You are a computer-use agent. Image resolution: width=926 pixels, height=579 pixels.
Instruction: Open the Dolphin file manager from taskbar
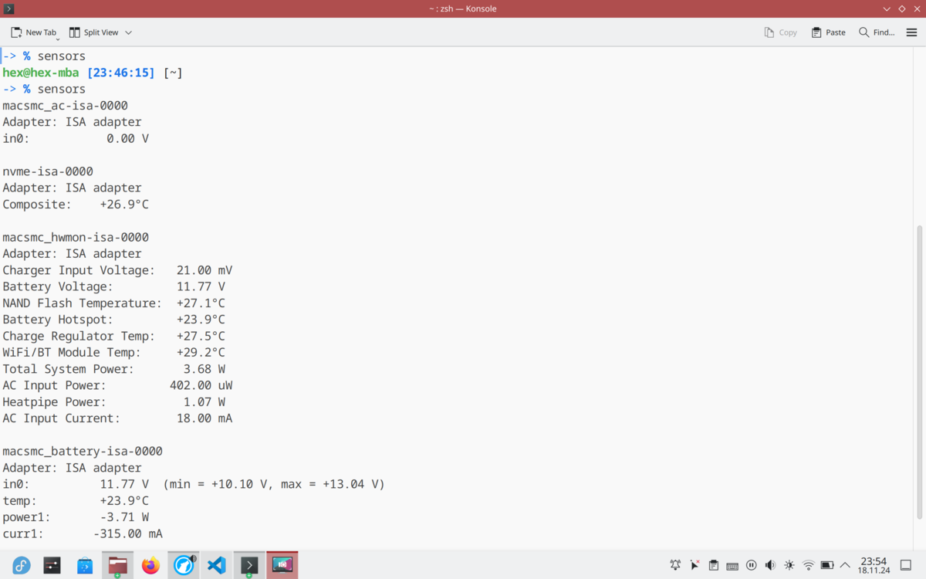click(117, 565)
